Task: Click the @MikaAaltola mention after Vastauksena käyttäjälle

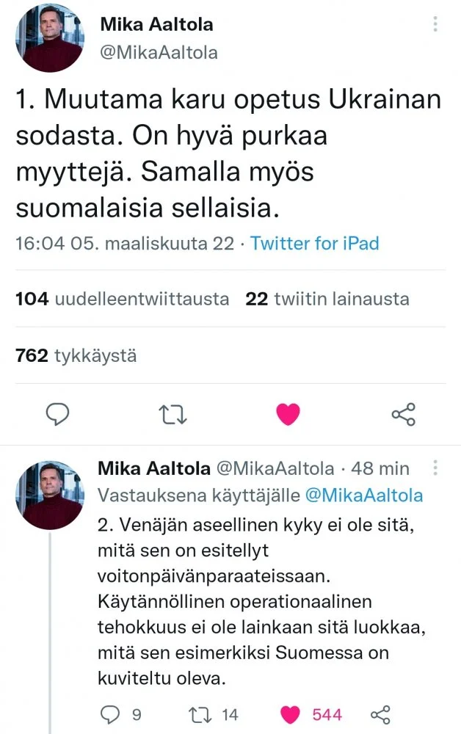Action: [x=363, y=495]
